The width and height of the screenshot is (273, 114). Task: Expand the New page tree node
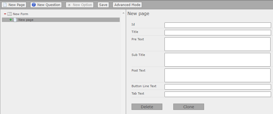pyautogui.click(x=11, y=20)
